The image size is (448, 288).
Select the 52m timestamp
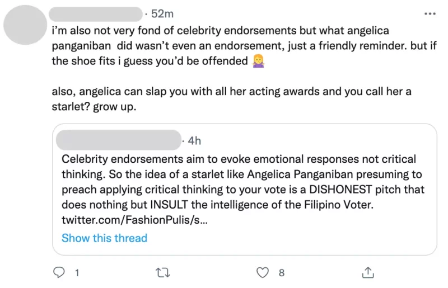pos(162,13)
